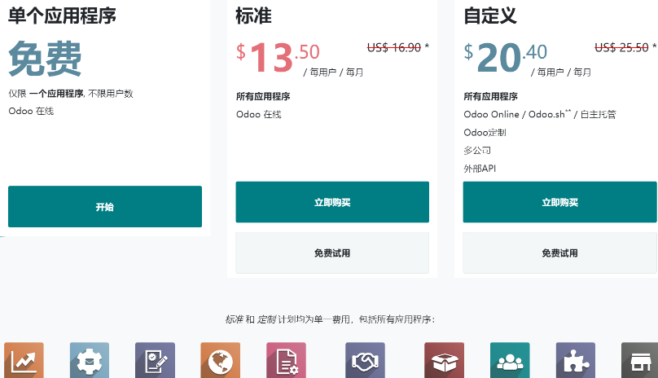Image resolution: width=658 pixels, height=378 pixels.
Task: Click the struck-through US$ 25.50 price
Action: (621, 47)
